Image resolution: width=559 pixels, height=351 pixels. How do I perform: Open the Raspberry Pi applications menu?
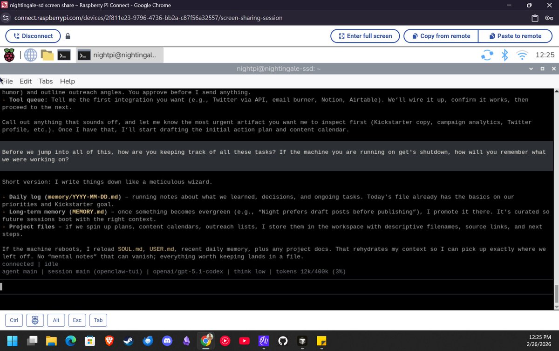tap(9, 55)
